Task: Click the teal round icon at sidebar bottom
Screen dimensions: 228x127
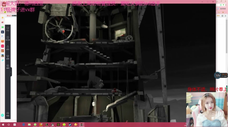Action: [x=3, y=115]
